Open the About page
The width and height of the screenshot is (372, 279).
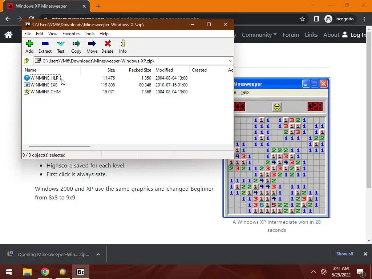331,35
